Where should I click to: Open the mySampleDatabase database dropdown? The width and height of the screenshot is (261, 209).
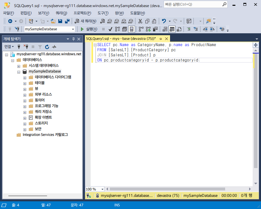tap(73, 29)
